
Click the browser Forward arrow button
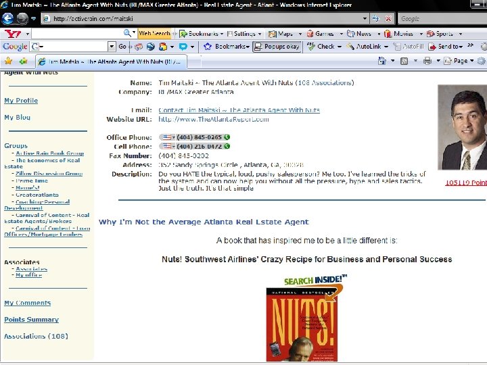22,19
